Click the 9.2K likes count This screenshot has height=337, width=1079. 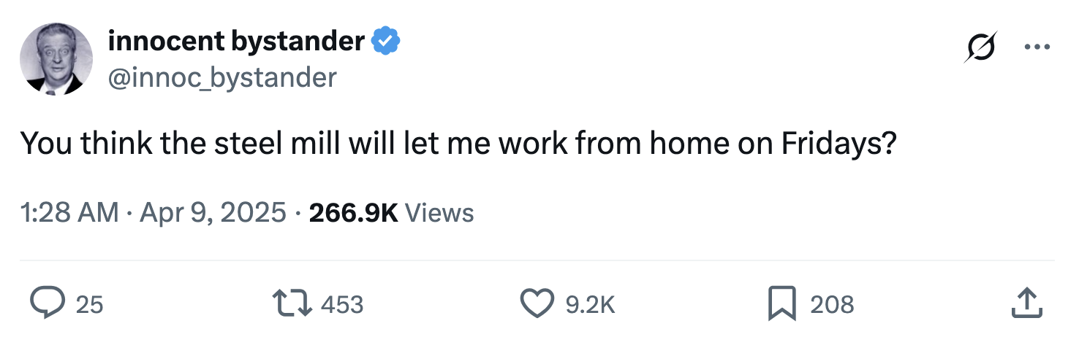[591, 304]
